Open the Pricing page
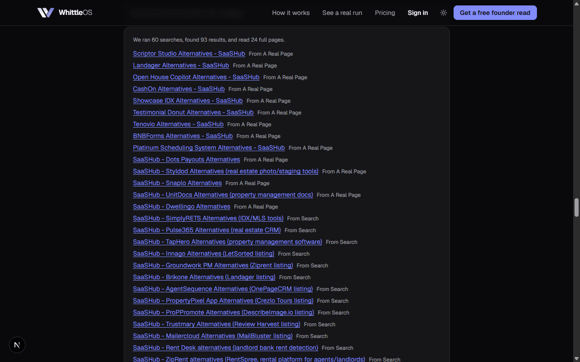Image resolution: width=580 pixels, height=362 pixels. [x=385, y=13]
